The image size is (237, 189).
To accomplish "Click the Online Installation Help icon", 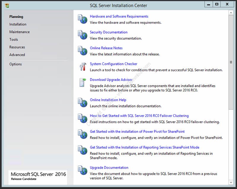I will 82,103.
